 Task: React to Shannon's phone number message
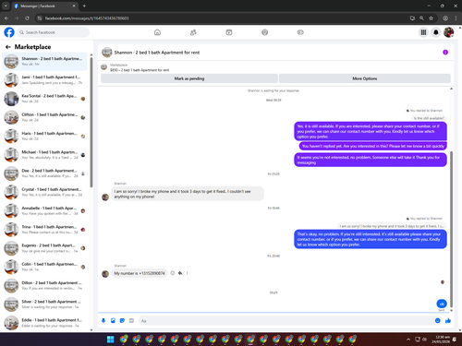pos(173,273)
